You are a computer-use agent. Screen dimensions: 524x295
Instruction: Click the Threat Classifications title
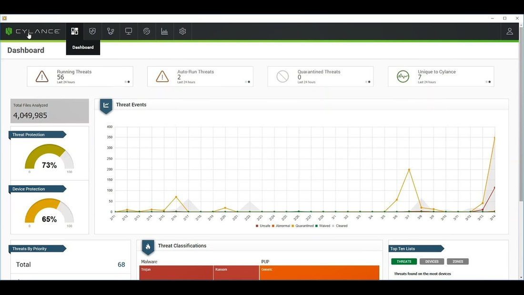(x=182, y=246)
